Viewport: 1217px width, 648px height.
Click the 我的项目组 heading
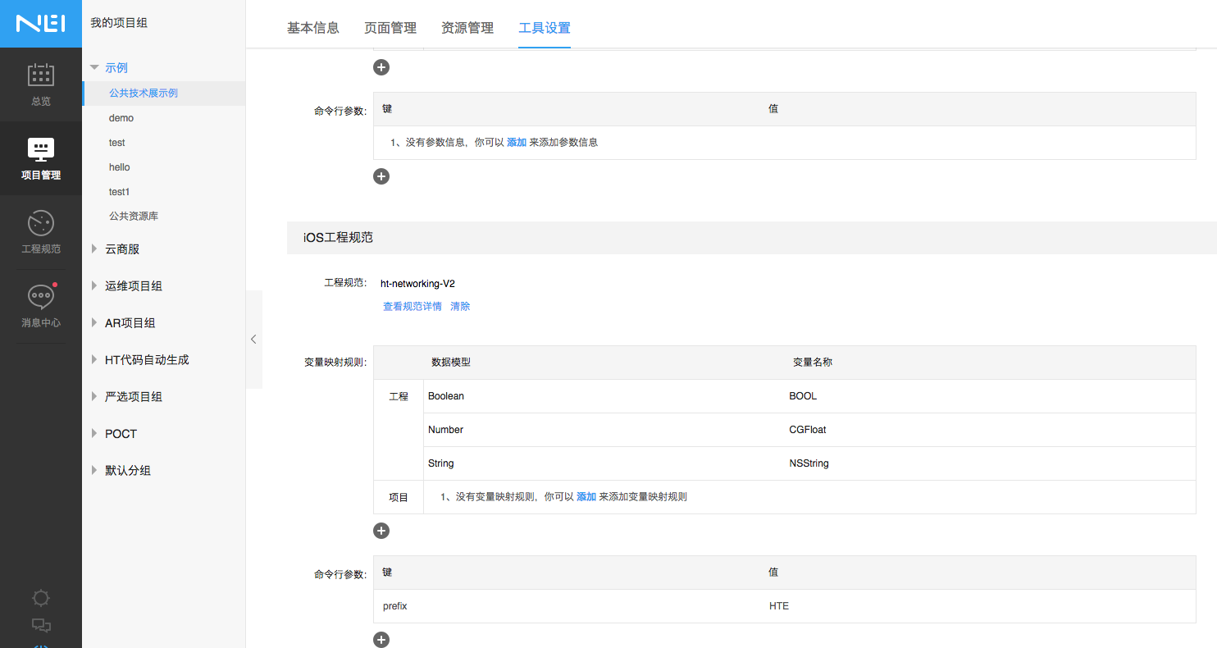(x=119, y=23)
